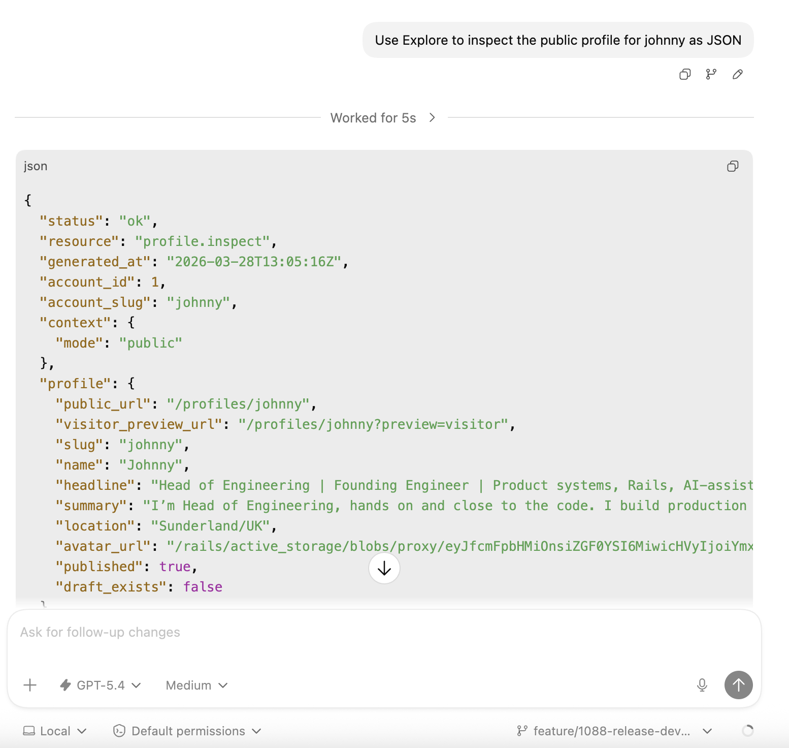This screenshot has height=748, width=789.
Task: Click the git branch icon near feature/1088
Action: 522,731
